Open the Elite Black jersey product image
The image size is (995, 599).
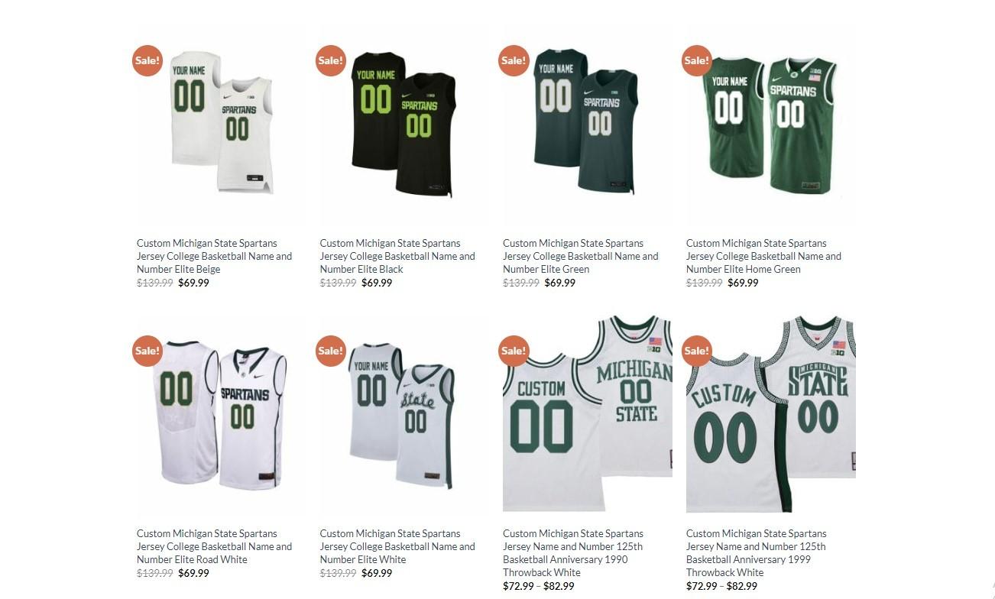[404, 124]
